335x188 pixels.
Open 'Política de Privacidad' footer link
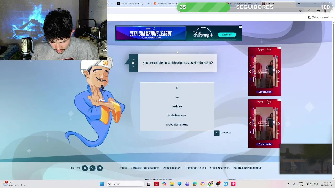pyautogui.click(x=247, y=168)
